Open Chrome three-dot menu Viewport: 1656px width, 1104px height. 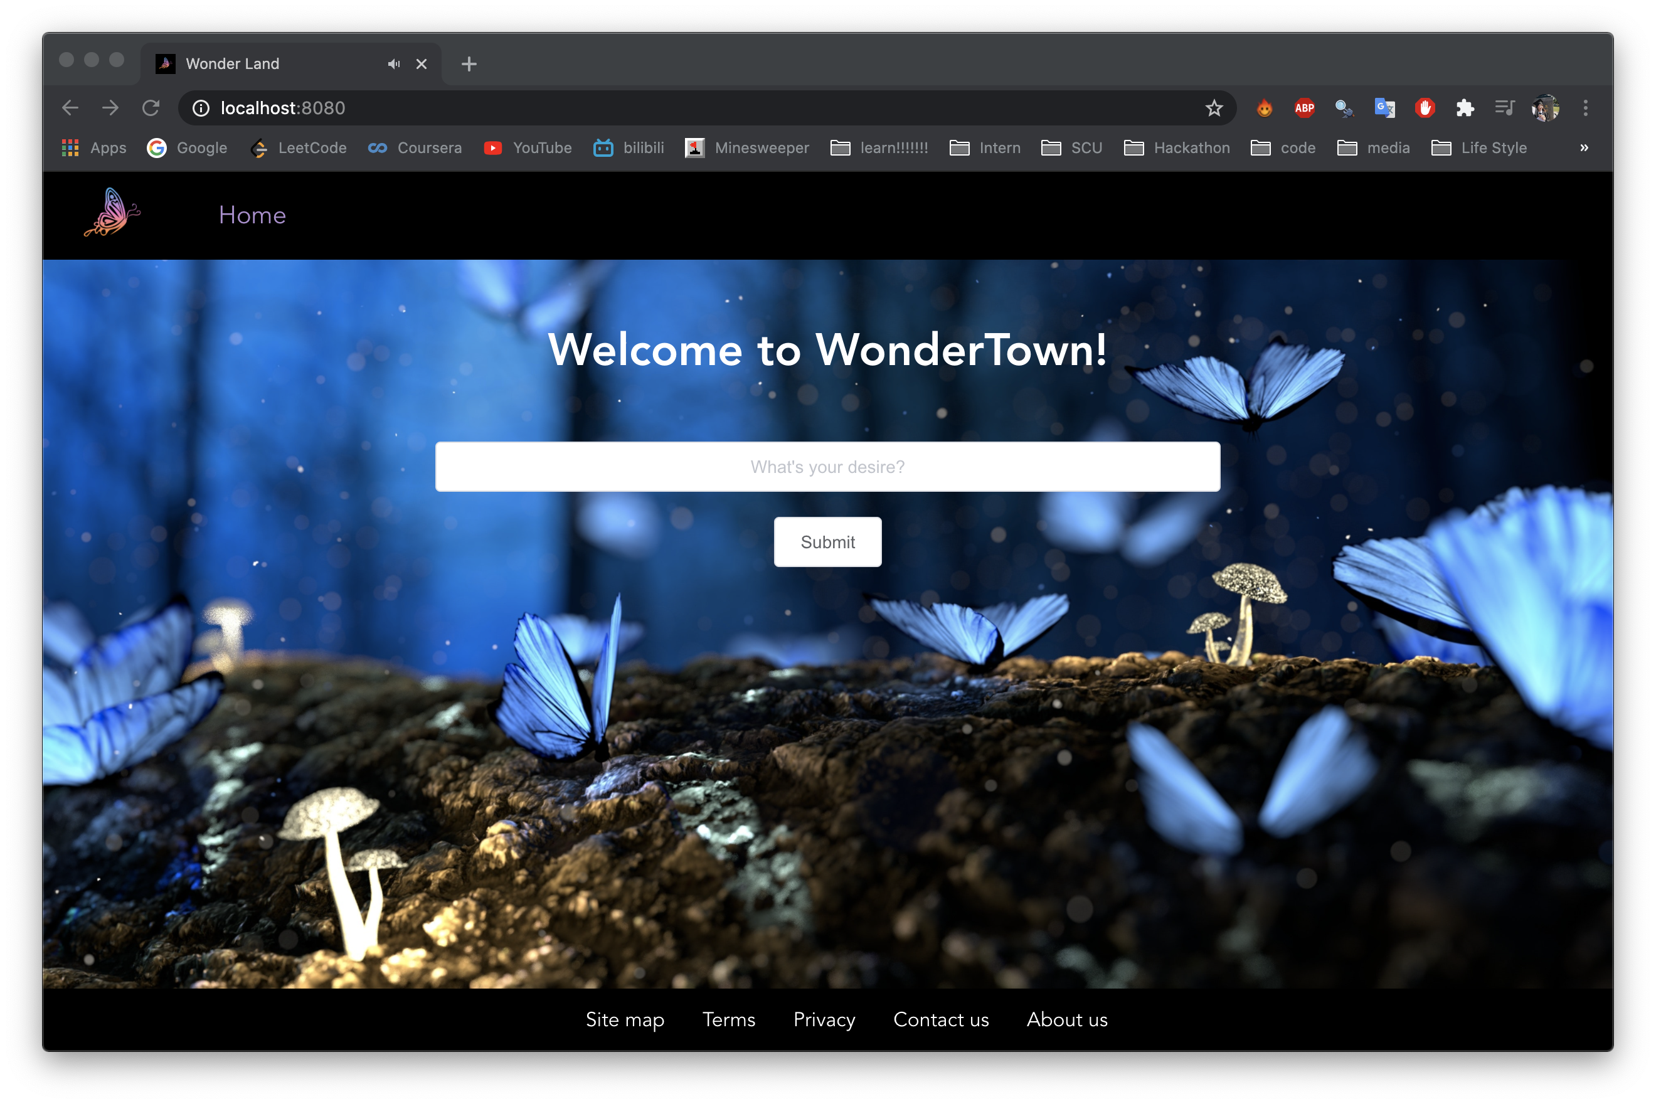(1586, 108)
